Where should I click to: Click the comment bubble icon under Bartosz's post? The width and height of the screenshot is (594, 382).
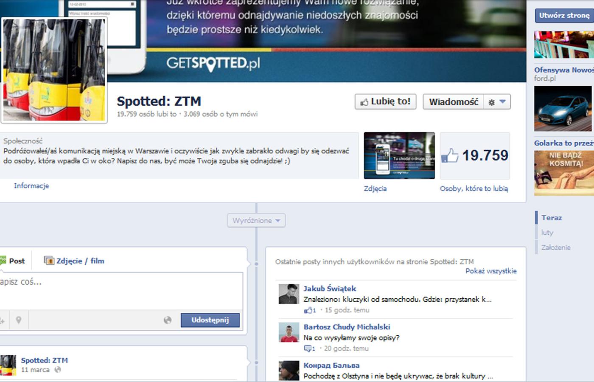[x=308, y=348]
